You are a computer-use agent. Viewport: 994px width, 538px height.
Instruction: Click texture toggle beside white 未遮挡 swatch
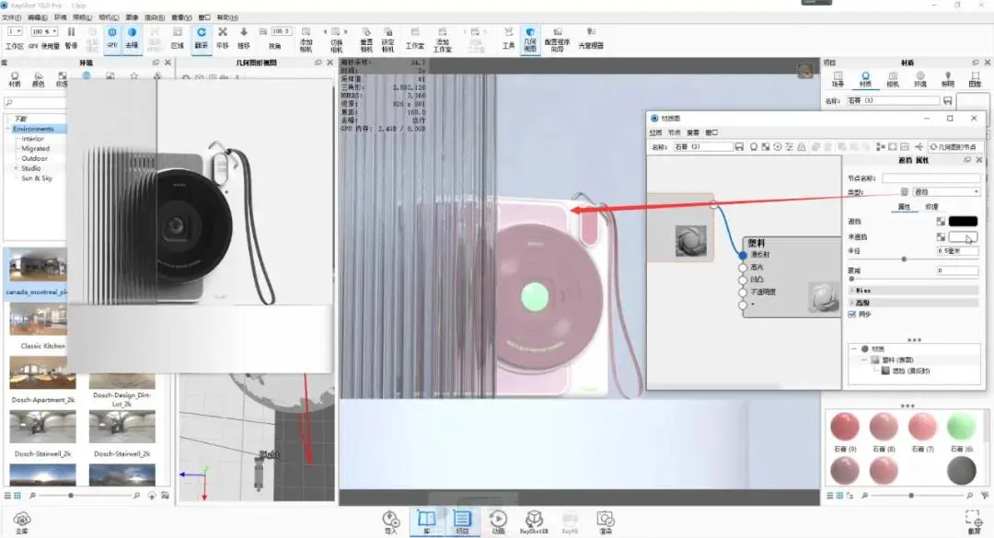[x=941, y=237]
